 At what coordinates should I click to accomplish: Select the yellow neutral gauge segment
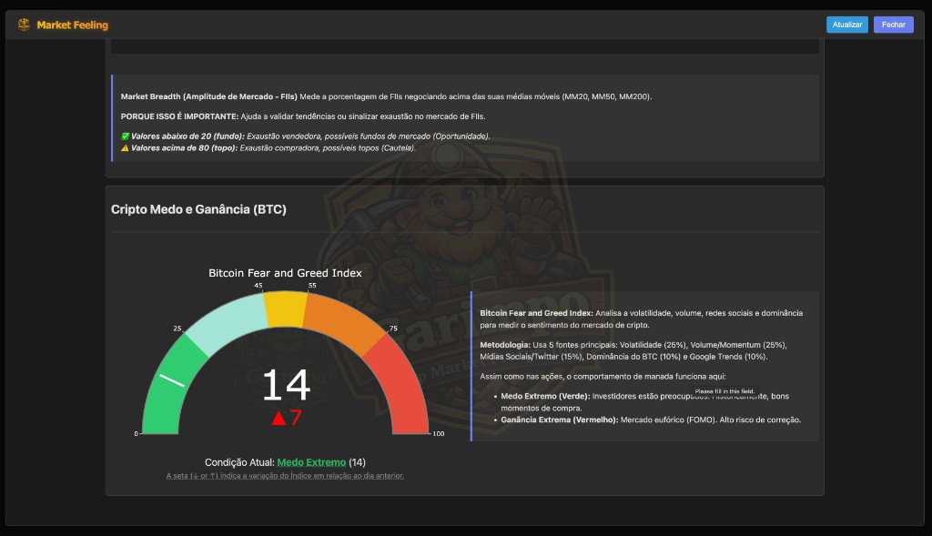click(x=285, y=308)
